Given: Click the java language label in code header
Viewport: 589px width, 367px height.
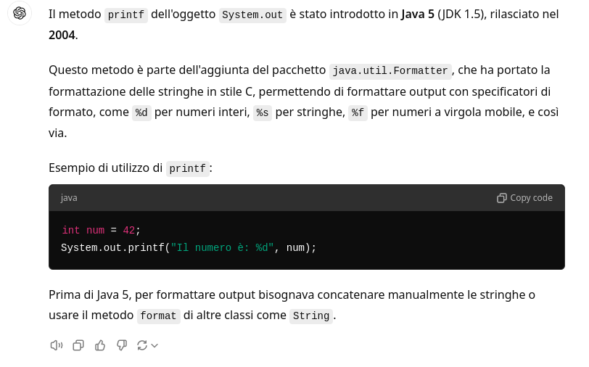Looking at the screenshot, I should (x=69, y=198).
